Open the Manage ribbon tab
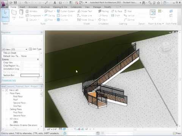 click(97, 7)
